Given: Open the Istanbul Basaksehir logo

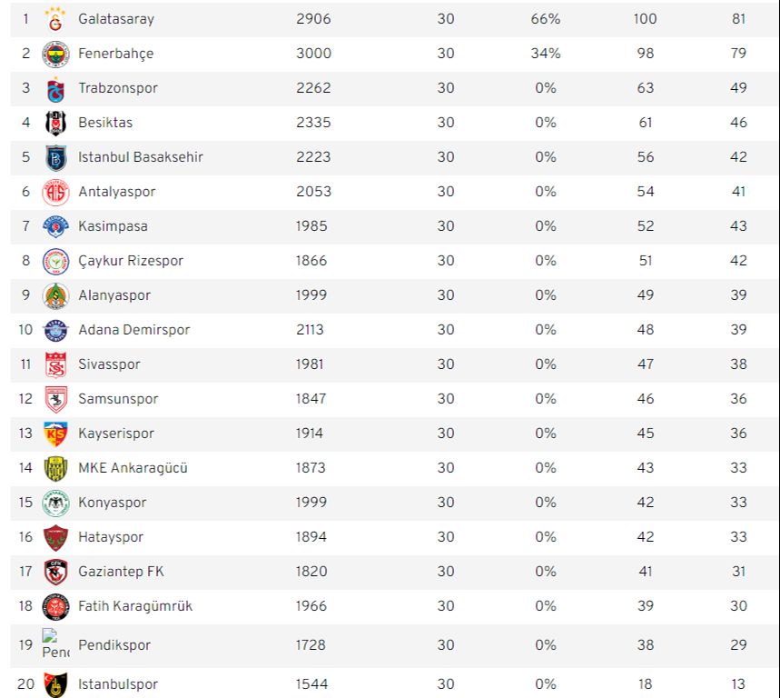Looking at the screenshot, I should pyautogui.click(x=55, y=157).
